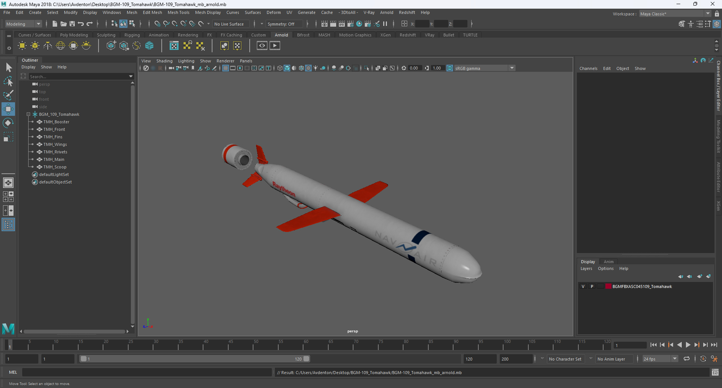Click the MEL command input line
This screenshot has width=722, height=388.
click(x=147, y=372)
